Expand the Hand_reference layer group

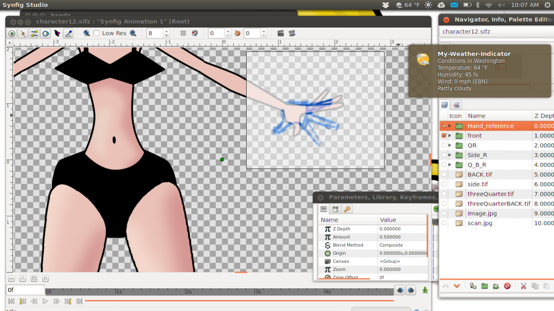(450, 126)
